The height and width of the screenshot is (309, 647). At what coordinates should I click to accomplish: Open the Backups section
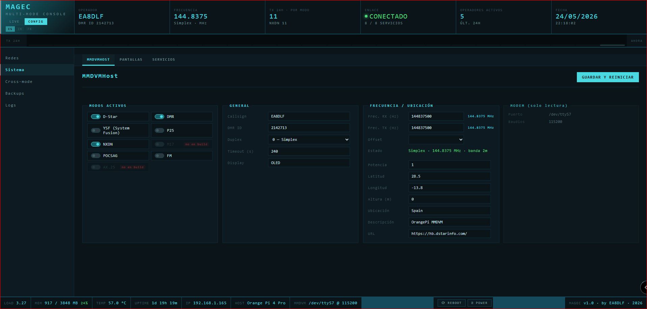tap(37, 93)
